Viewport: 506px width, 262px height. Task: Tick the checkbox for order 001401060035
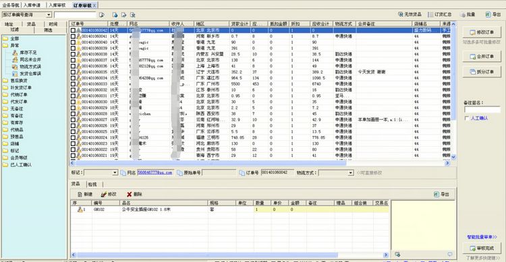[74, 72]
